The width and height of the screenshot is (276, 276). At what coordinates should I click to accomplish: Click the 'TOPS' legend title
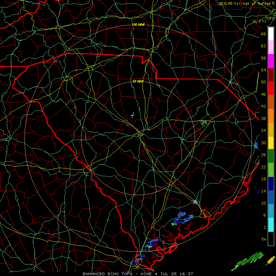click(270, 18)
